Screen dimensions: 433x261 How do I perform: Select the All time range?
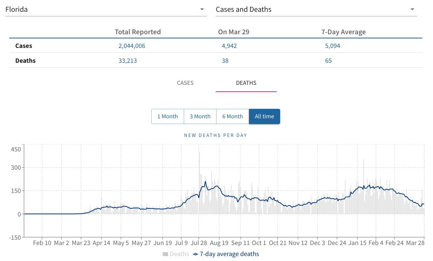264,116
